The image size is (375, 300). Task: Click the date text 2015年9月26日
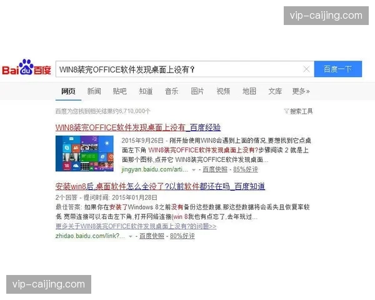pyautogui.click(x=142, y=141)
